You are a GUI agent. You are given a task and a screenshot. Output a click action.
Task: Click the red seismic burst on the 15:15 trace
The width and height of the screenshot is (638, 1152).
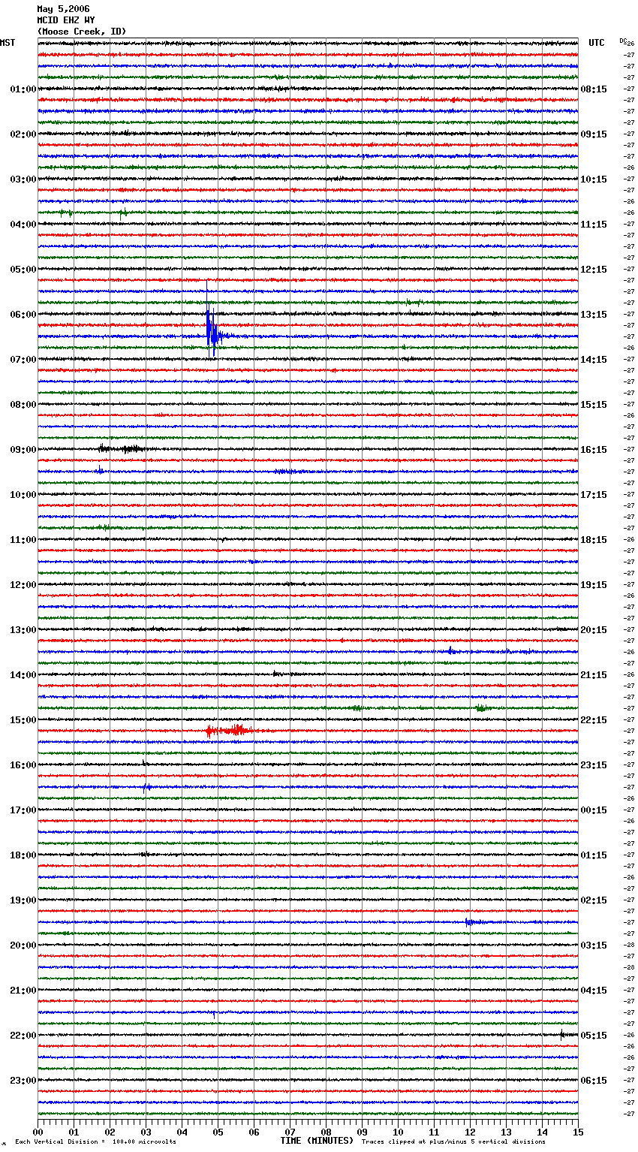[x=230, y=730]
